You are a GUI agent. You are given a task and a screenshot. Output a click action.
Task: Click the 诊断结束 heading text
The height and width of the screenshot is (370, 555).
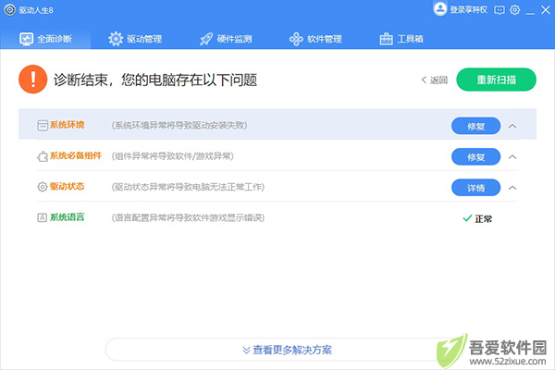coord(155,80)
